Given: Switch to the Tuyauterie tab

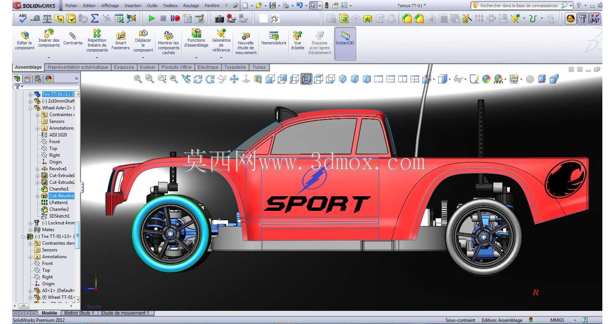Looking at the screenshot, I should pyautogui.click(x=235, y=67).
